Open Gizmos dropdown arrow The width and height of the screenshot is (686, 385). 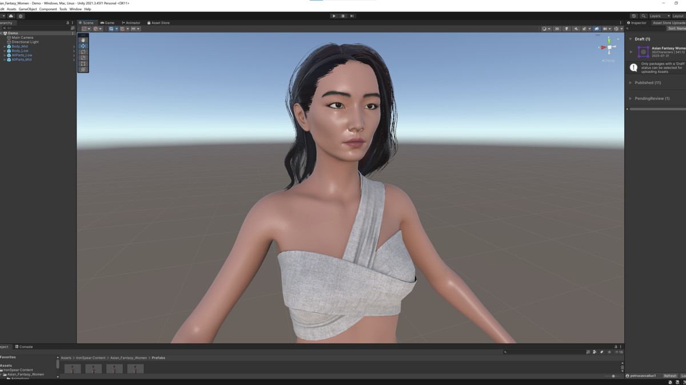pyautogui.click(x=621, y=29)
